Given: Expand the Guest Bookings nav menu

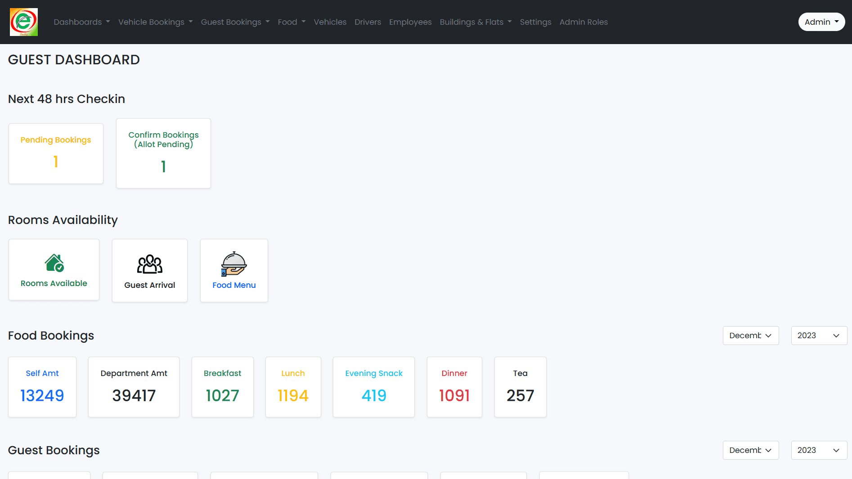Looking at the screenshot, I should 235,22.
